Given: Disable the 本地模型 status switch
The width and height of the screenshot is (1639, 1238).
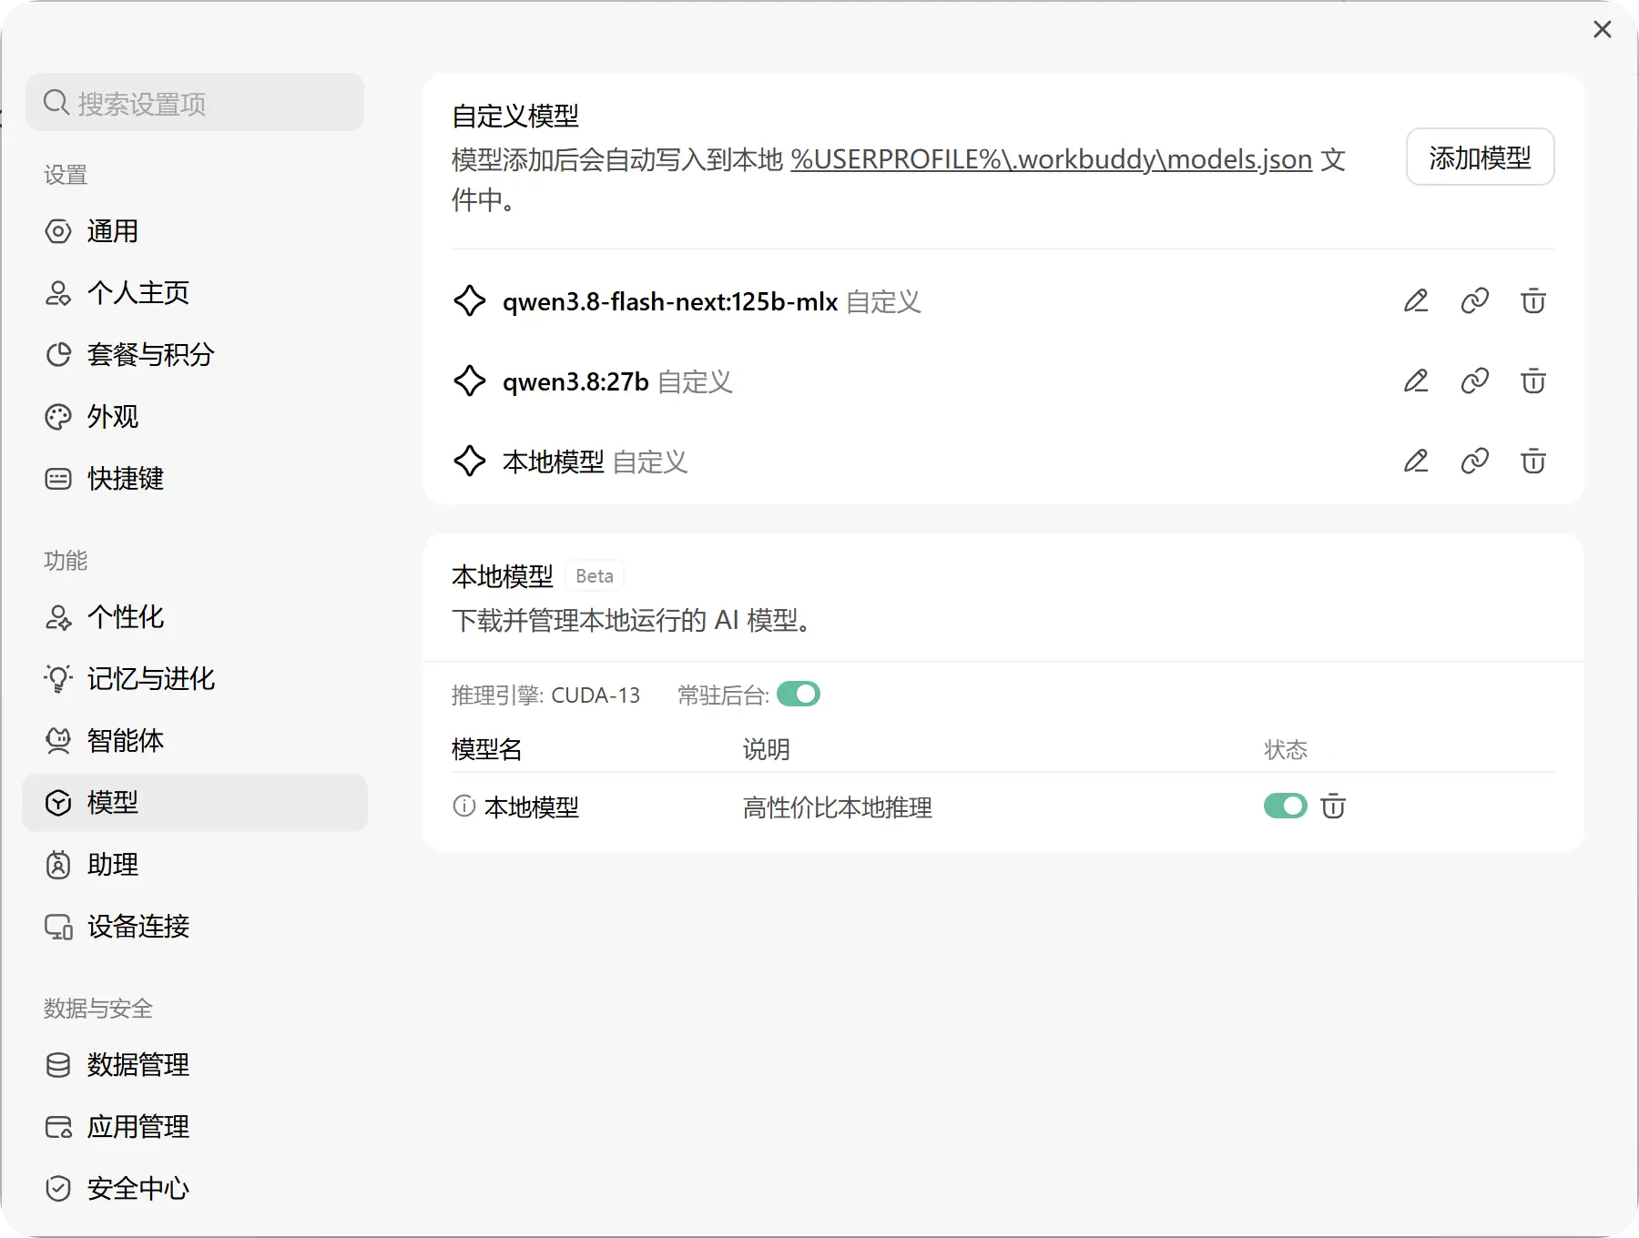Looking at the screenshot, I should [1285, 807].
